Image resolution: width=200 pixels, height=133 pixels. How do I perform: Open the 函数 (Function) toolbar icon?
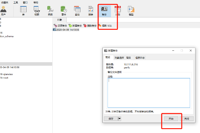click(50, 11)
